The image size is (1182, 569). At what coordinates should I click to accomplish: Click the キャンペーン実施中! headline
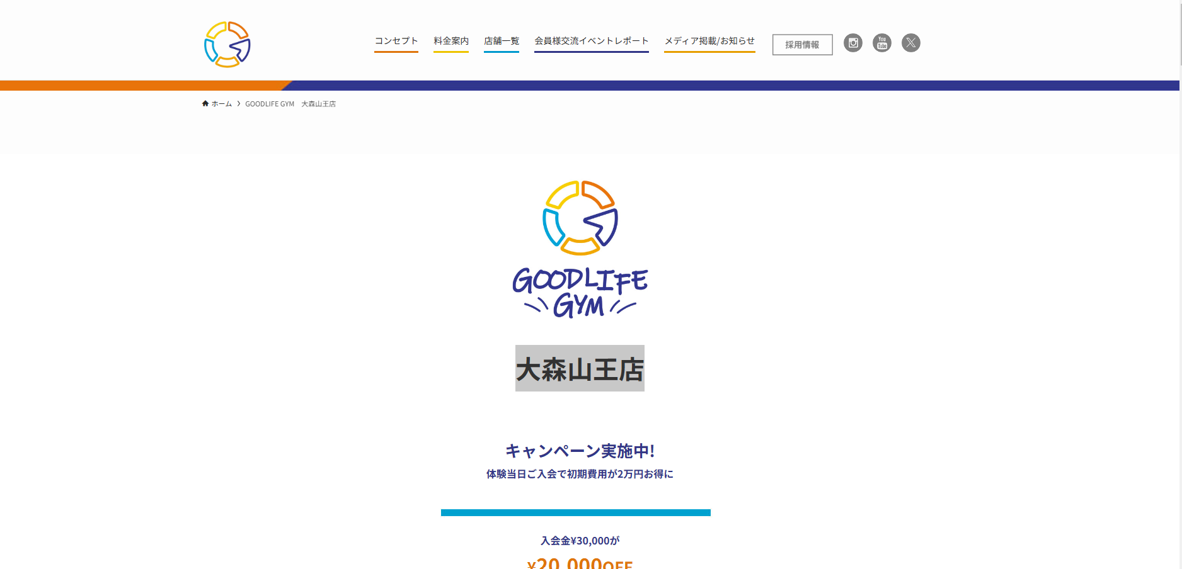point(580,451)
